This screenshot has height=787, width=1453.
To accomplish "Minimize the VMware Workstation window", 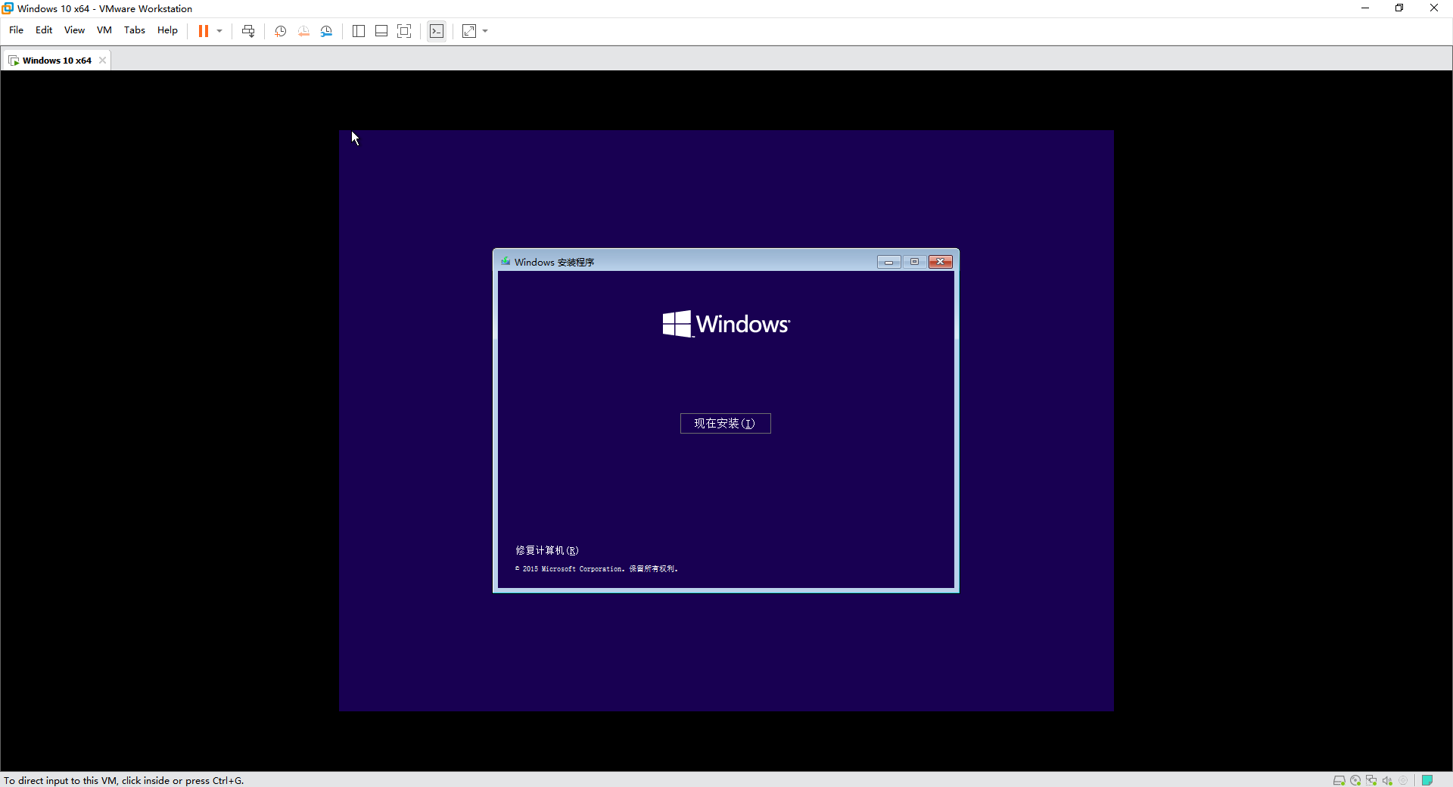I will (x=1365, y=8).
